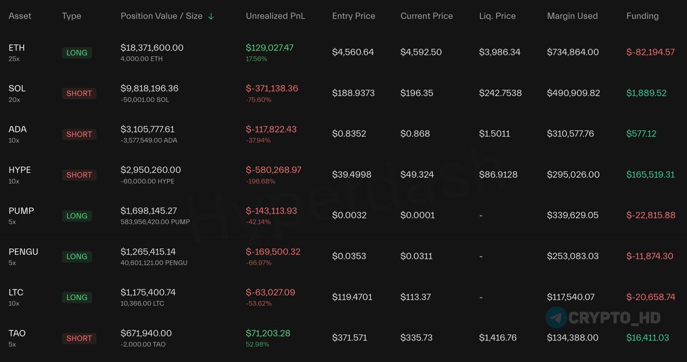Click the Telegram logo in CRYPTO_HD watermark
The image size is (687, 362).
tap(557, 317)
